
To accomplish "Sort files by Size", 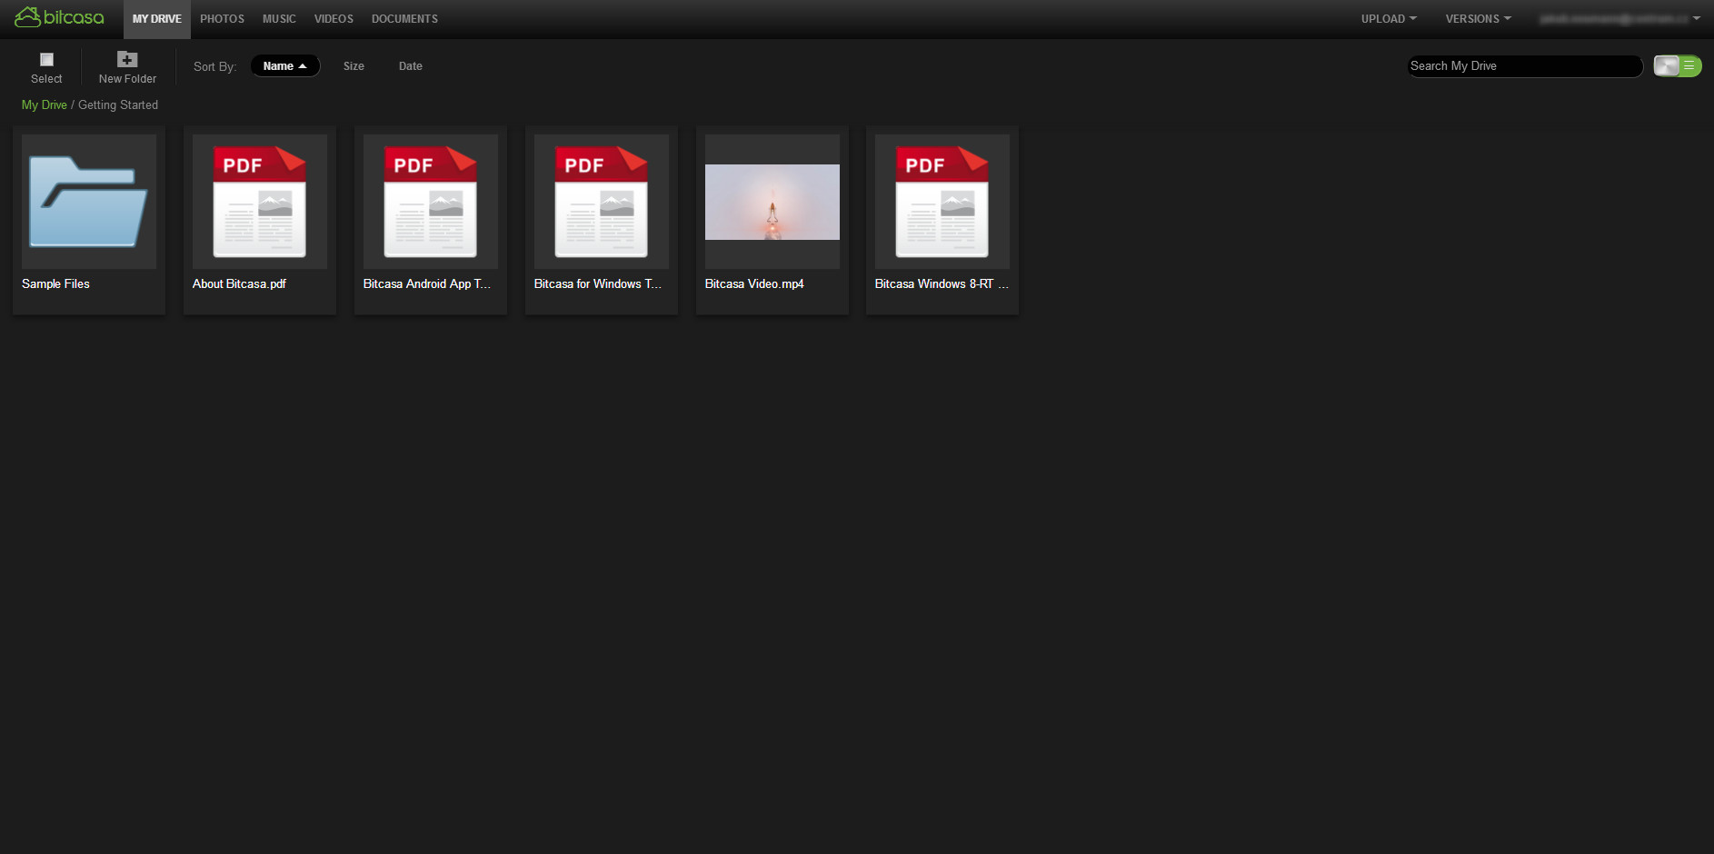I will [x=354, y=66].
